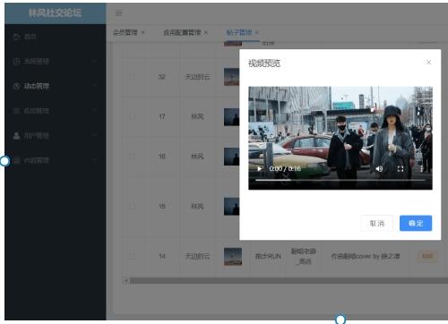The width and height of the screenshot is (448, 324).
Task: Click the 跑步RUN cell in row 14
Action: 268,256
